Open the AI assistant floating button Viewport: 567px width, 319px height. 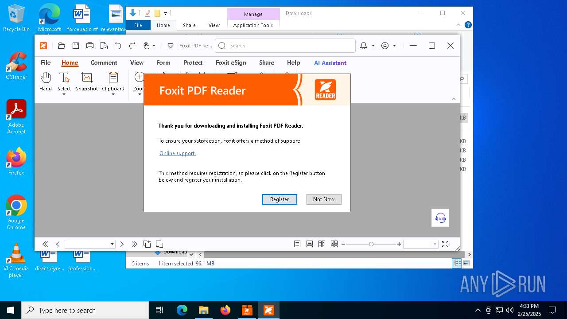tap(440, 218)
